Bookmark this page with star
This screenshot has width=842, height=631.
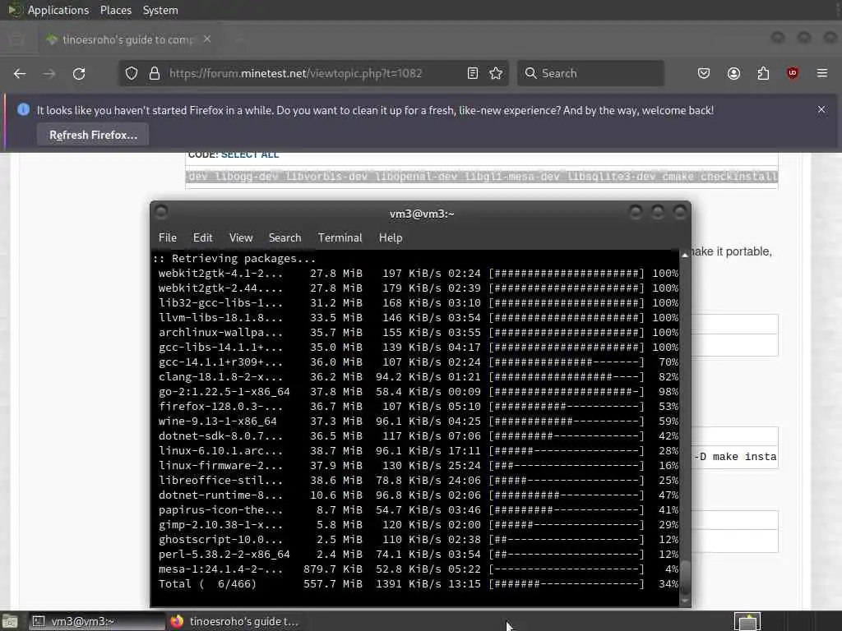coord(496,73)
